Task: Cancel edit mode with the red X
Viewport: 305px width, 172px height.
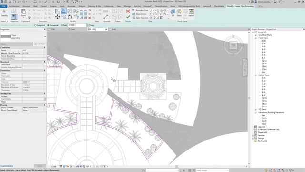Action: pos(128,11)
